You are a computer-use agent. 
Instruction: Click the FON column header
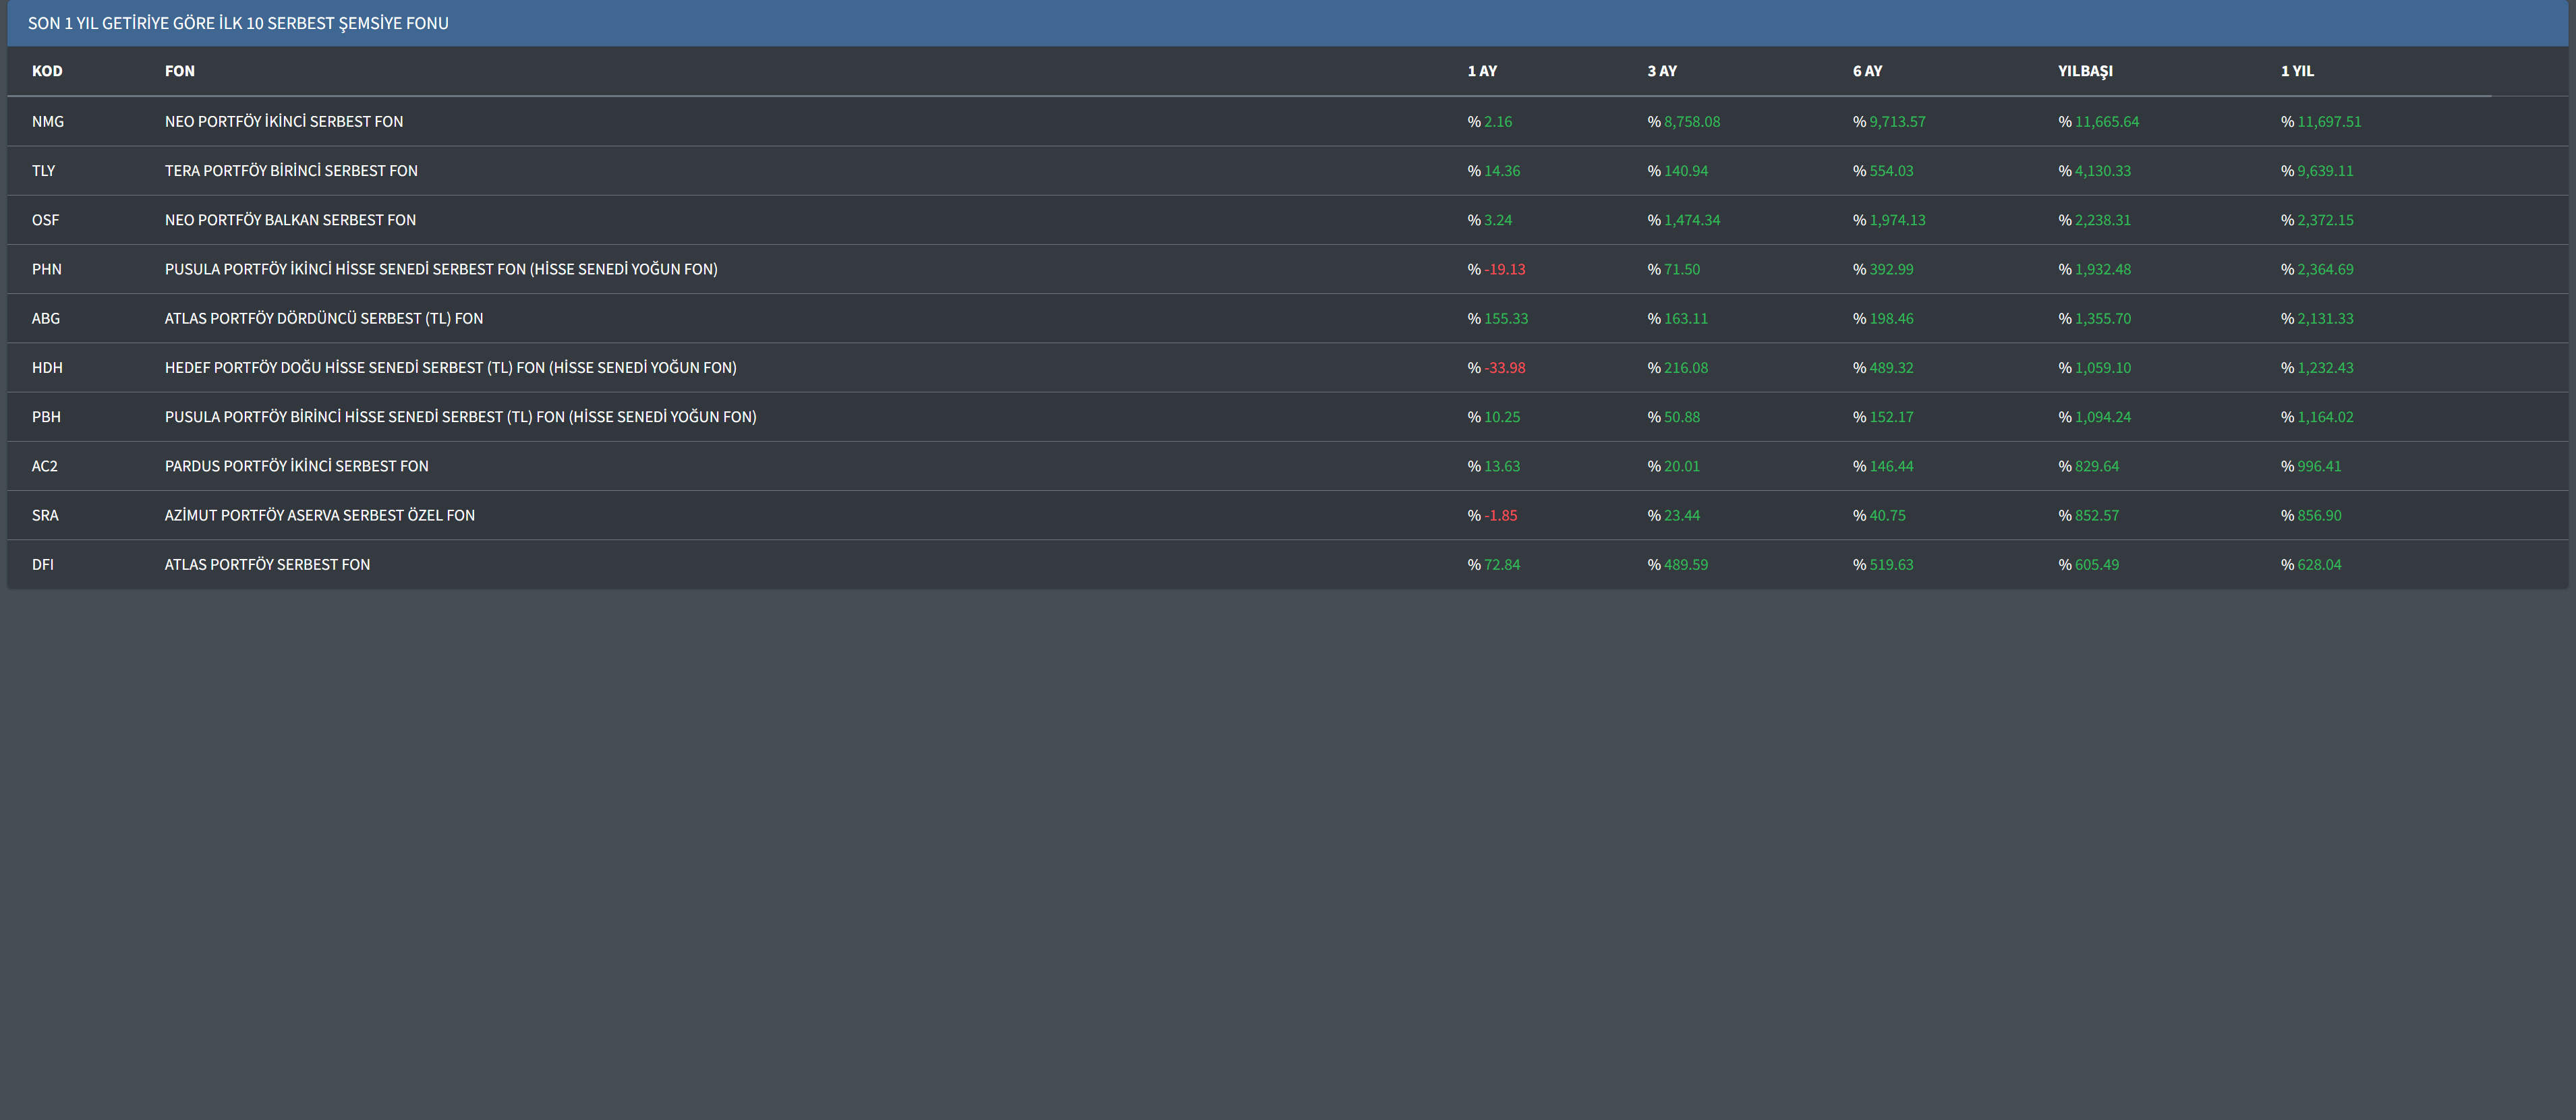pyautogui.click(x=180, y=71)
